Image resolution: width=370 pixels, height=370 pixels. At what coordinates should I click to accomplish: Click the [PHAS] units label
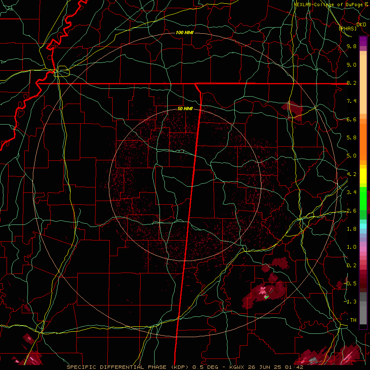point(347,28)
